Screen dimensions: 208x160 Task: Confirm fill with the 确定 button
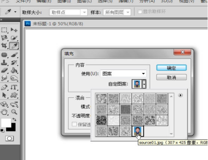pos(172,68)
